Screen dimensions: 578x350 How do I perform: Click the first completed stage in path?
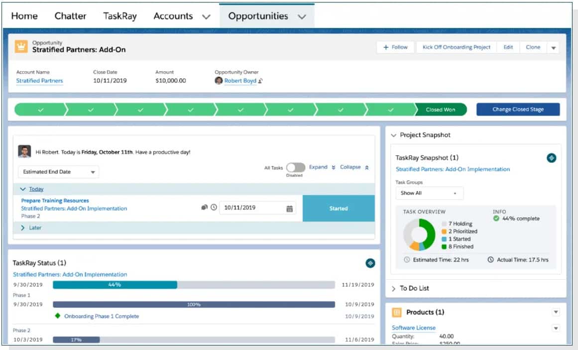(40, 110)
